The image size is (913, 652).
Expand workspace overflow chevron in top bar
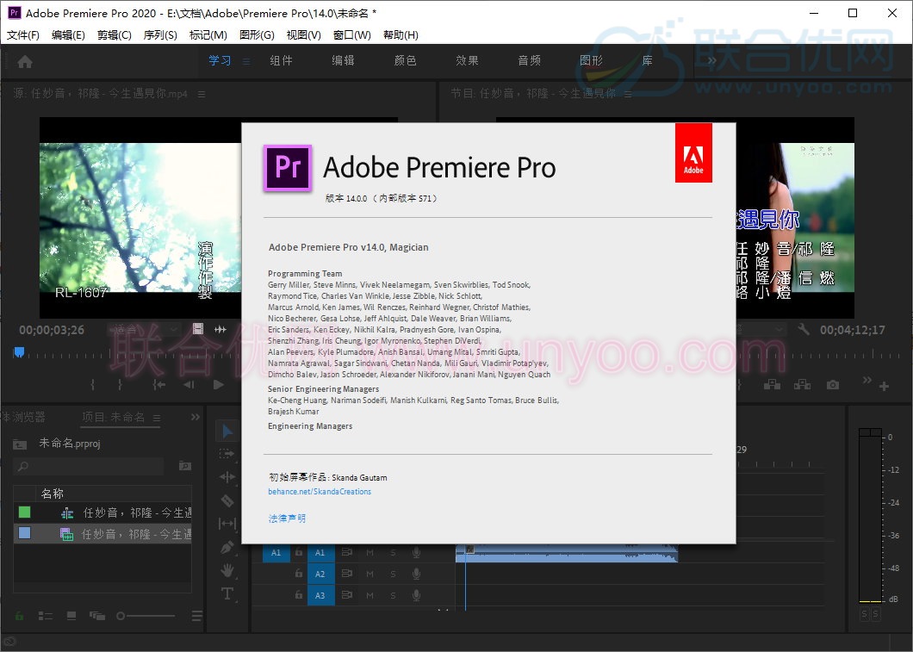(711, 60)
